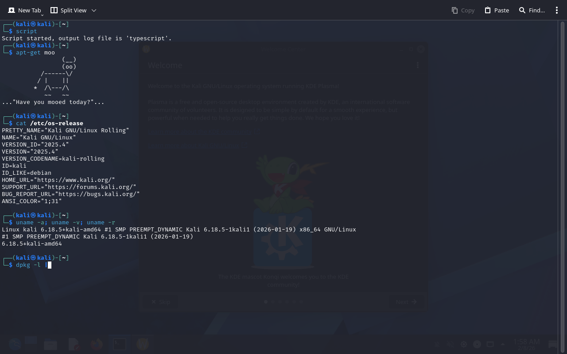Expand the Split View chevron menu
Screen dimensions: 567x354
tap(93, 10)
